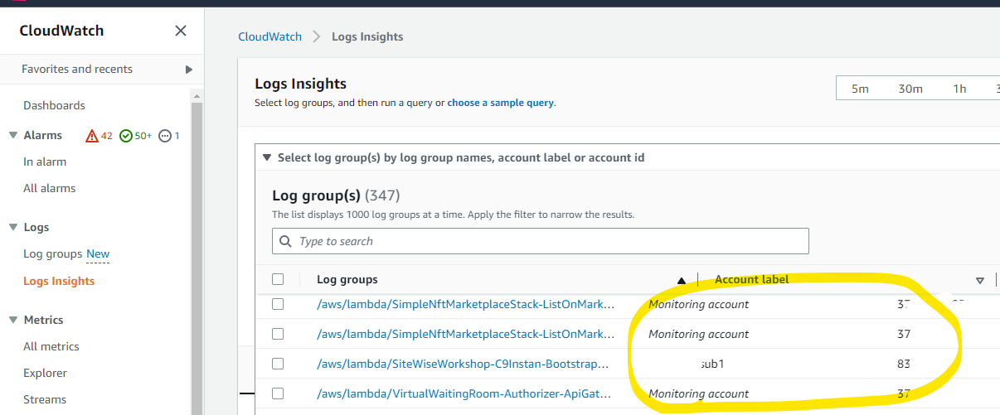
Task: Open the choose a sample query link
Action: click(x=501, y=103)
